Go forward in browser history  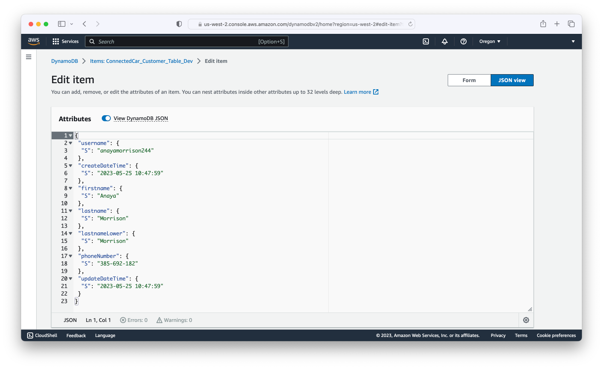(98, 24)
